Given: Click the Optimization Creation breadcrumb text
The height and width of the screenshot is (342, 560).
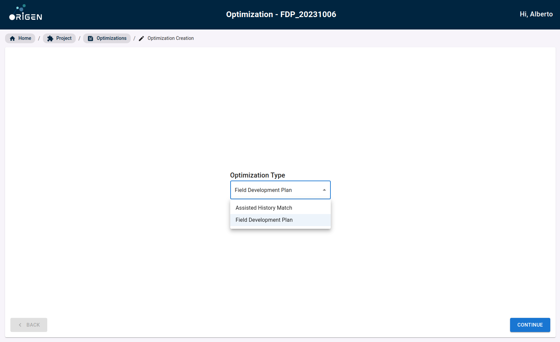Looking at the screenshot, I should [171, 38].
